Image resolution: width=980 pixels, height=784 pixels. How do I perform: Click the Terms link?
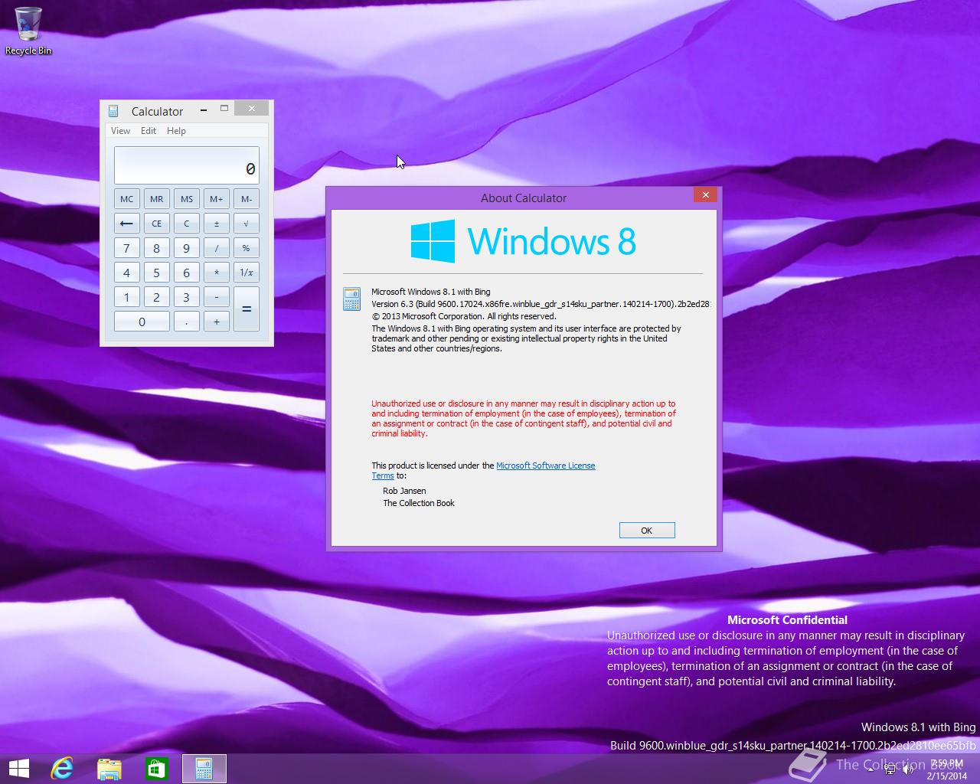(383, 475)
